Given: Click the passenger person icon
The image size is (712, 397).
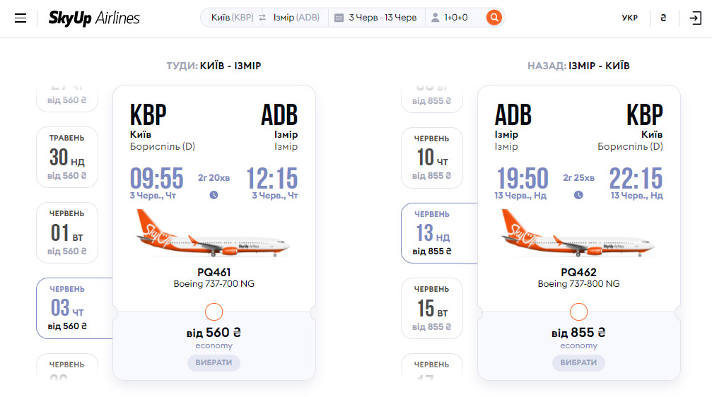Looking at the screenshot, I should pyautogui.click(x=435, y=18).
